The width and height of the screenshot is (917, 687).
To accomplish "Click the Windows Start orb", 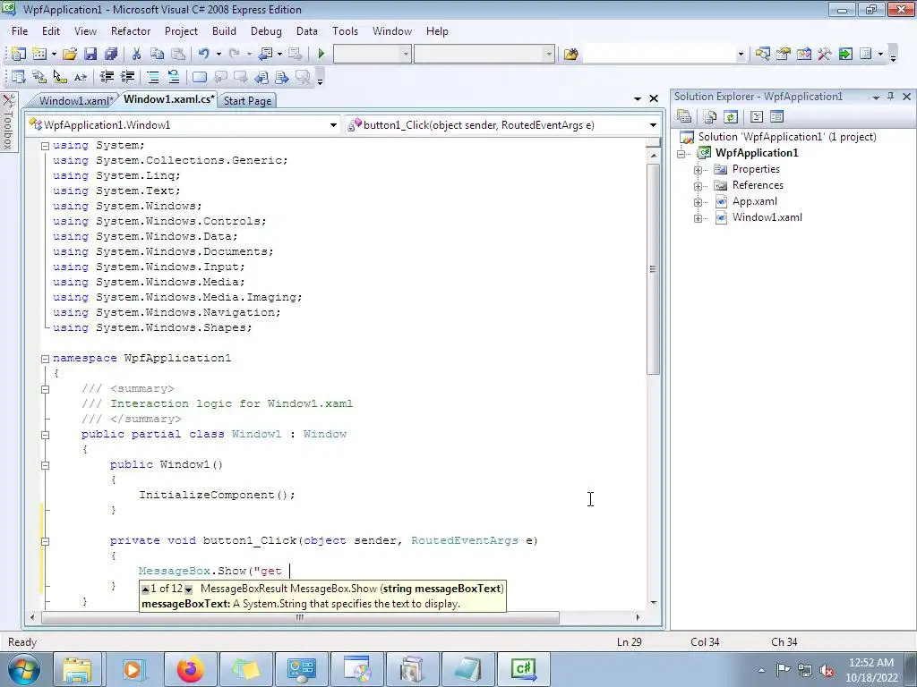I will [x=24, y=669].
